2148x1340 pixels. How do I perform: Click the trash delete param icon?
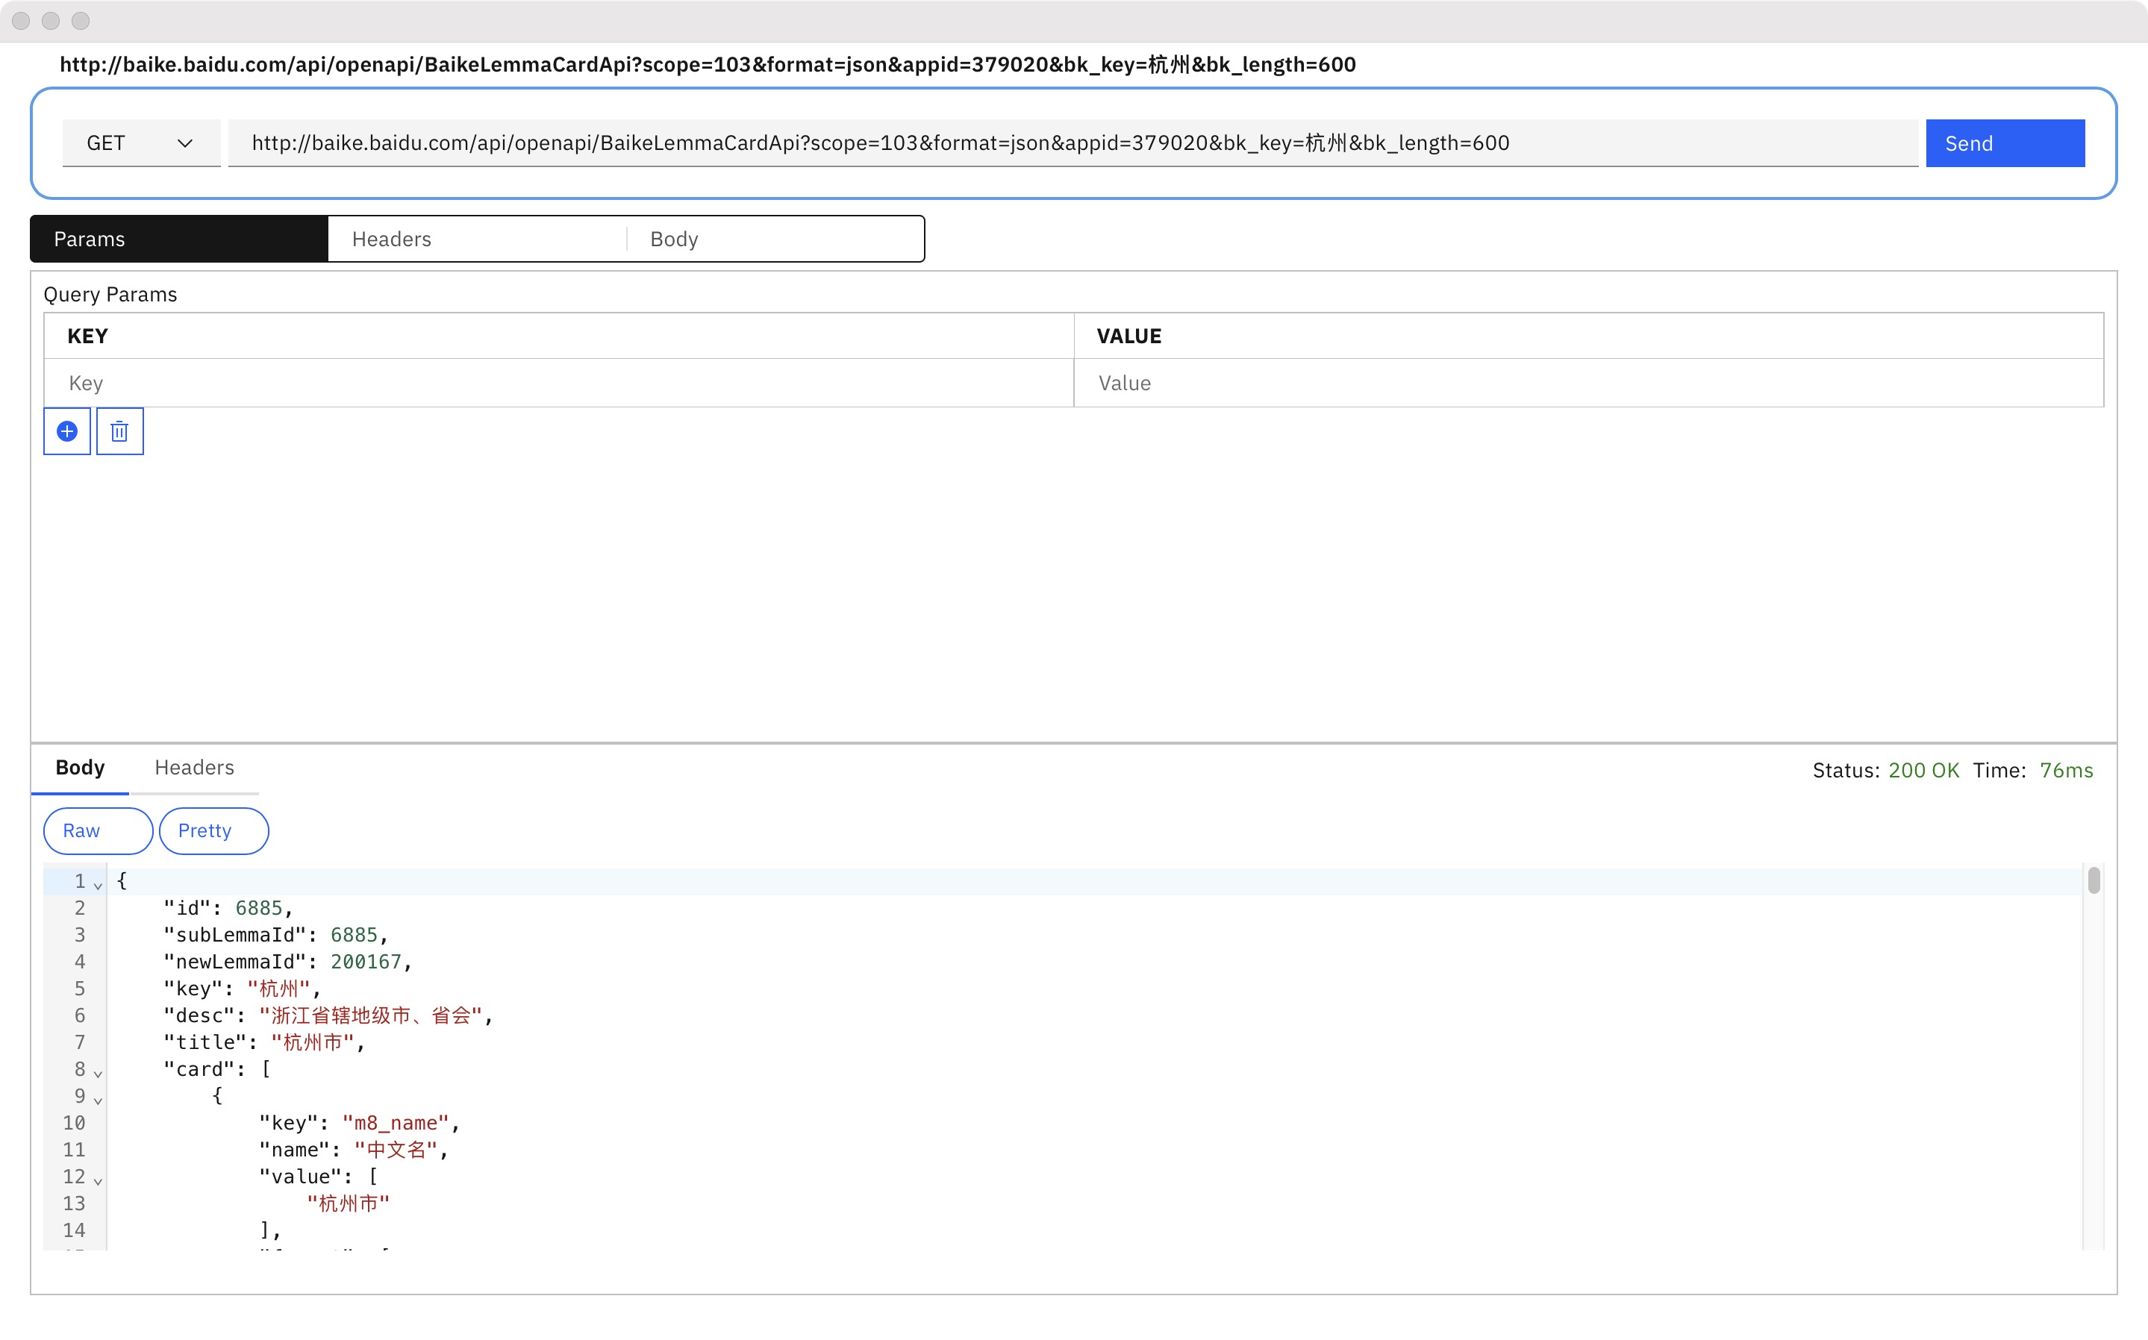[x=119, y=431]
